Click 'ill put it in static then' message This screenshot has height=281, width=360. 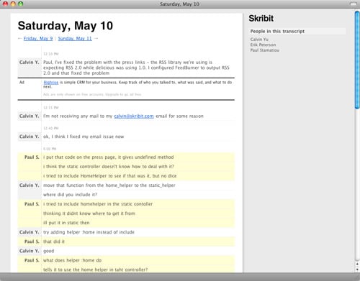point(66,223)
